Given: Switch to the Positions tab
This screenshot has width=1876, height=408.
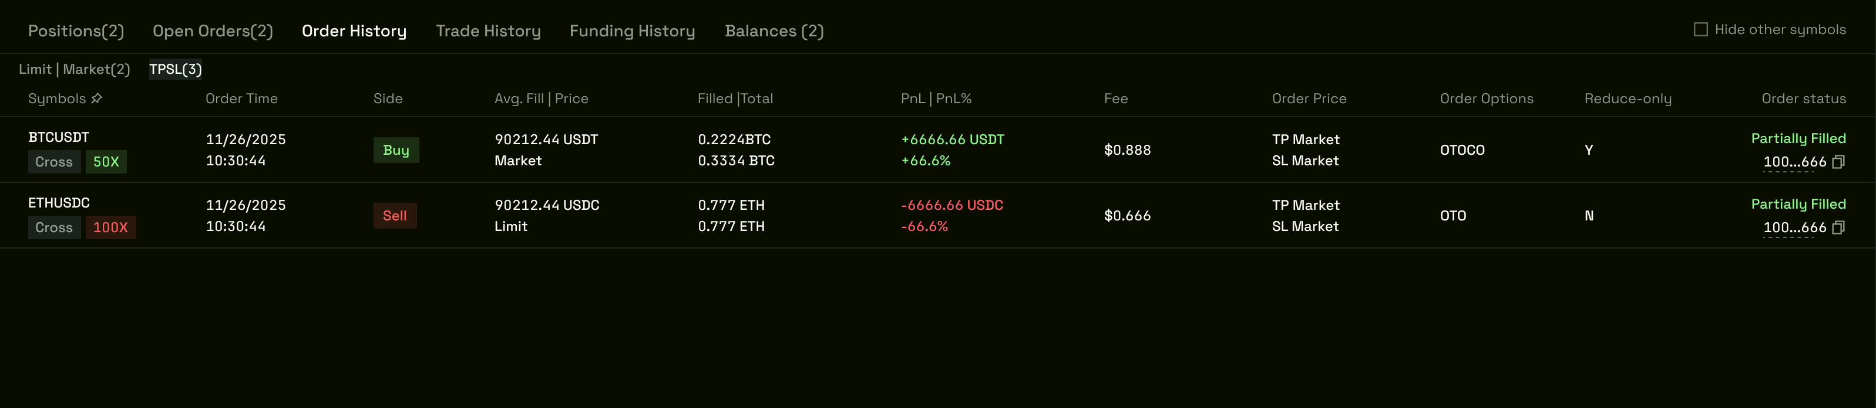Looking at the screenshot, I should [76, 30].
